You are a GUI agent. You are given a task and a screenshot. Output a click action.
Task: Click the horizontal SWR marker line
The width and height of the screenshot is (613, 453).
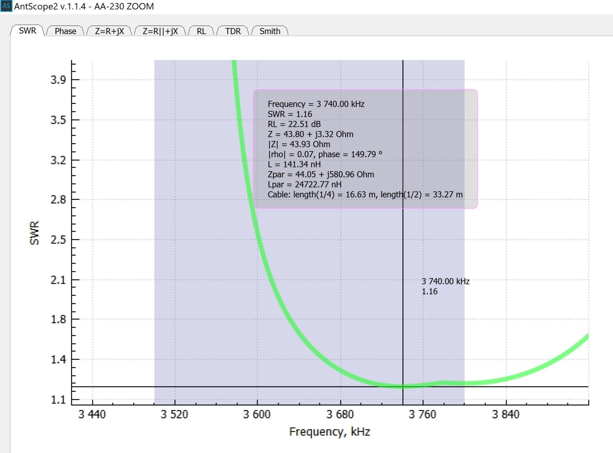pyautogui.click(x=128, y=387)
